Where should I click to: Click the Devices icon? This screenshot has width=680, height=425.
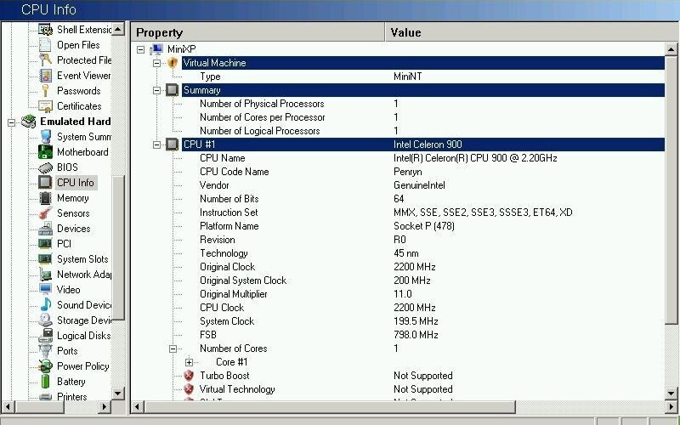click(45, 229)
